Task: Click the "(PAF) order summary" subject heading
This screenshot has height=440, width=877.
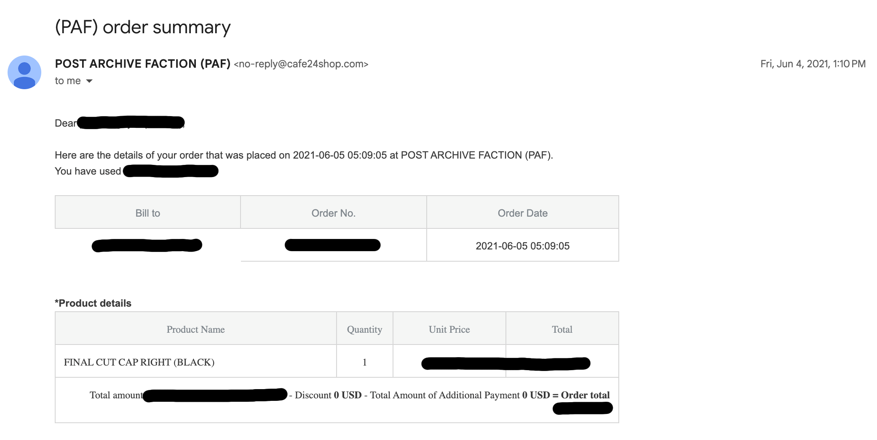Action: pos(143,27)
